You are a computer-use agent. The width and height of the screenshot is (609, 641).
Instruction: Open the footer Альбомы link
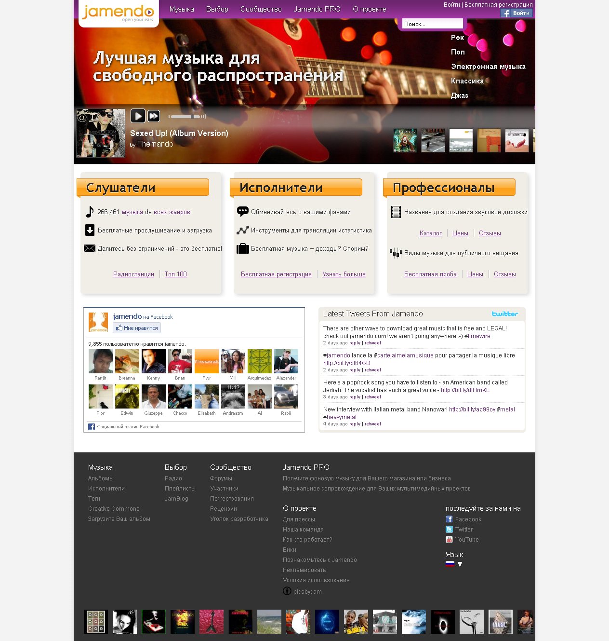click(101, 478)
